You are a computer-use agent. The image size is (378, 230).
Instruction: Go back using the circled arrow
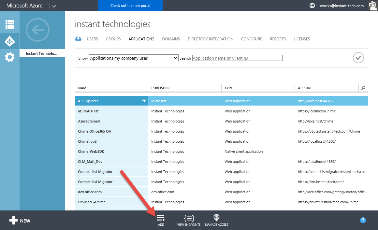pos(37,30)
